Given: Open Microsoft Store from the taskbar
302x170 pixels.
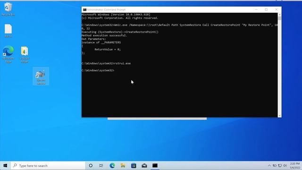Looking at the screenshot, I should (x=134, y=166).
